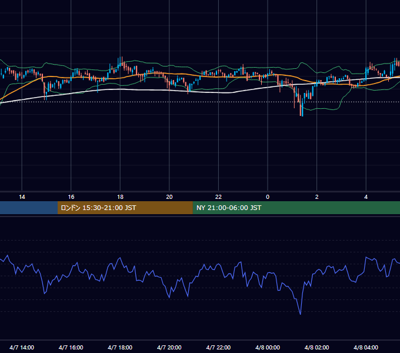Select the 4/8 04:00 timestamp below the oscillator
Viewport: 400px width, 353px height.
(x=366, y=347)
